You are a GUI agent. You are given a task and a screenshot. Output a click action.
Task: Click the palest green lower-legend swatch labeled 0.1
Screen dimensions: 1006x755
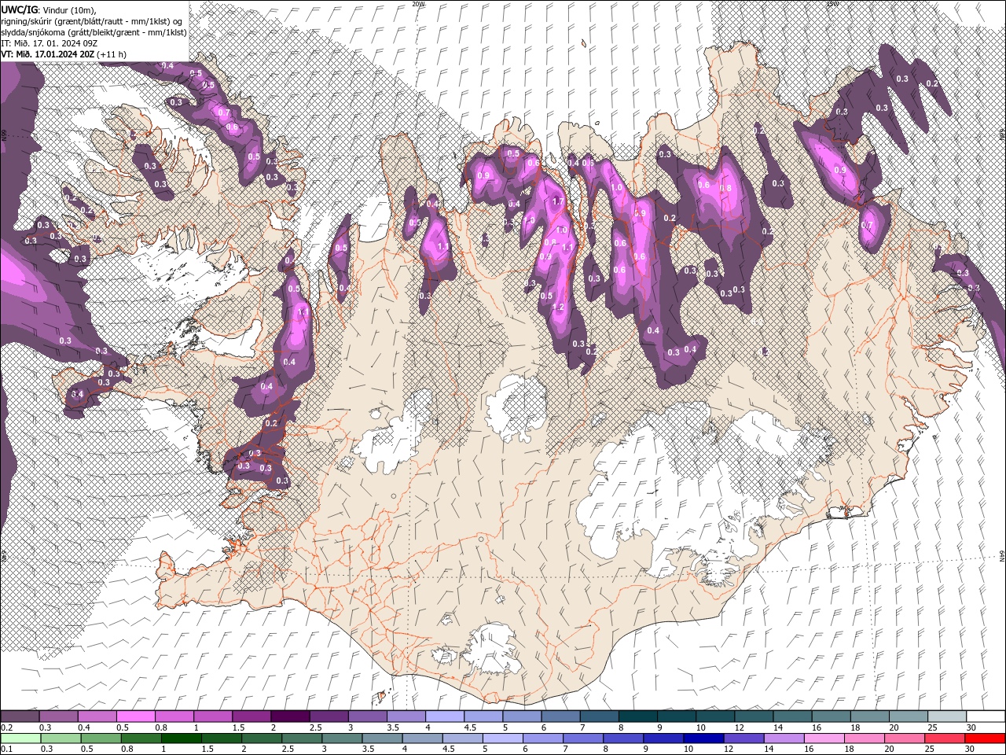click(20, 738)
